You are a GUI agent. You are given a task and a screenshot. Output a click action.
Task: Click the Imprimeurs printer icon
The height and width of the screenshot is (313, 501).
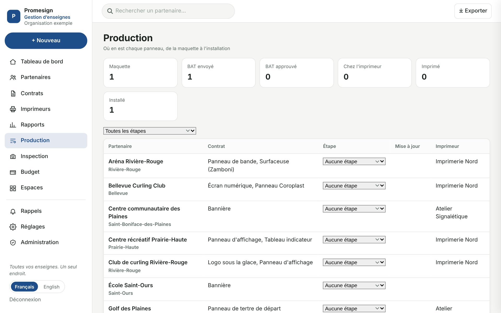13,109
